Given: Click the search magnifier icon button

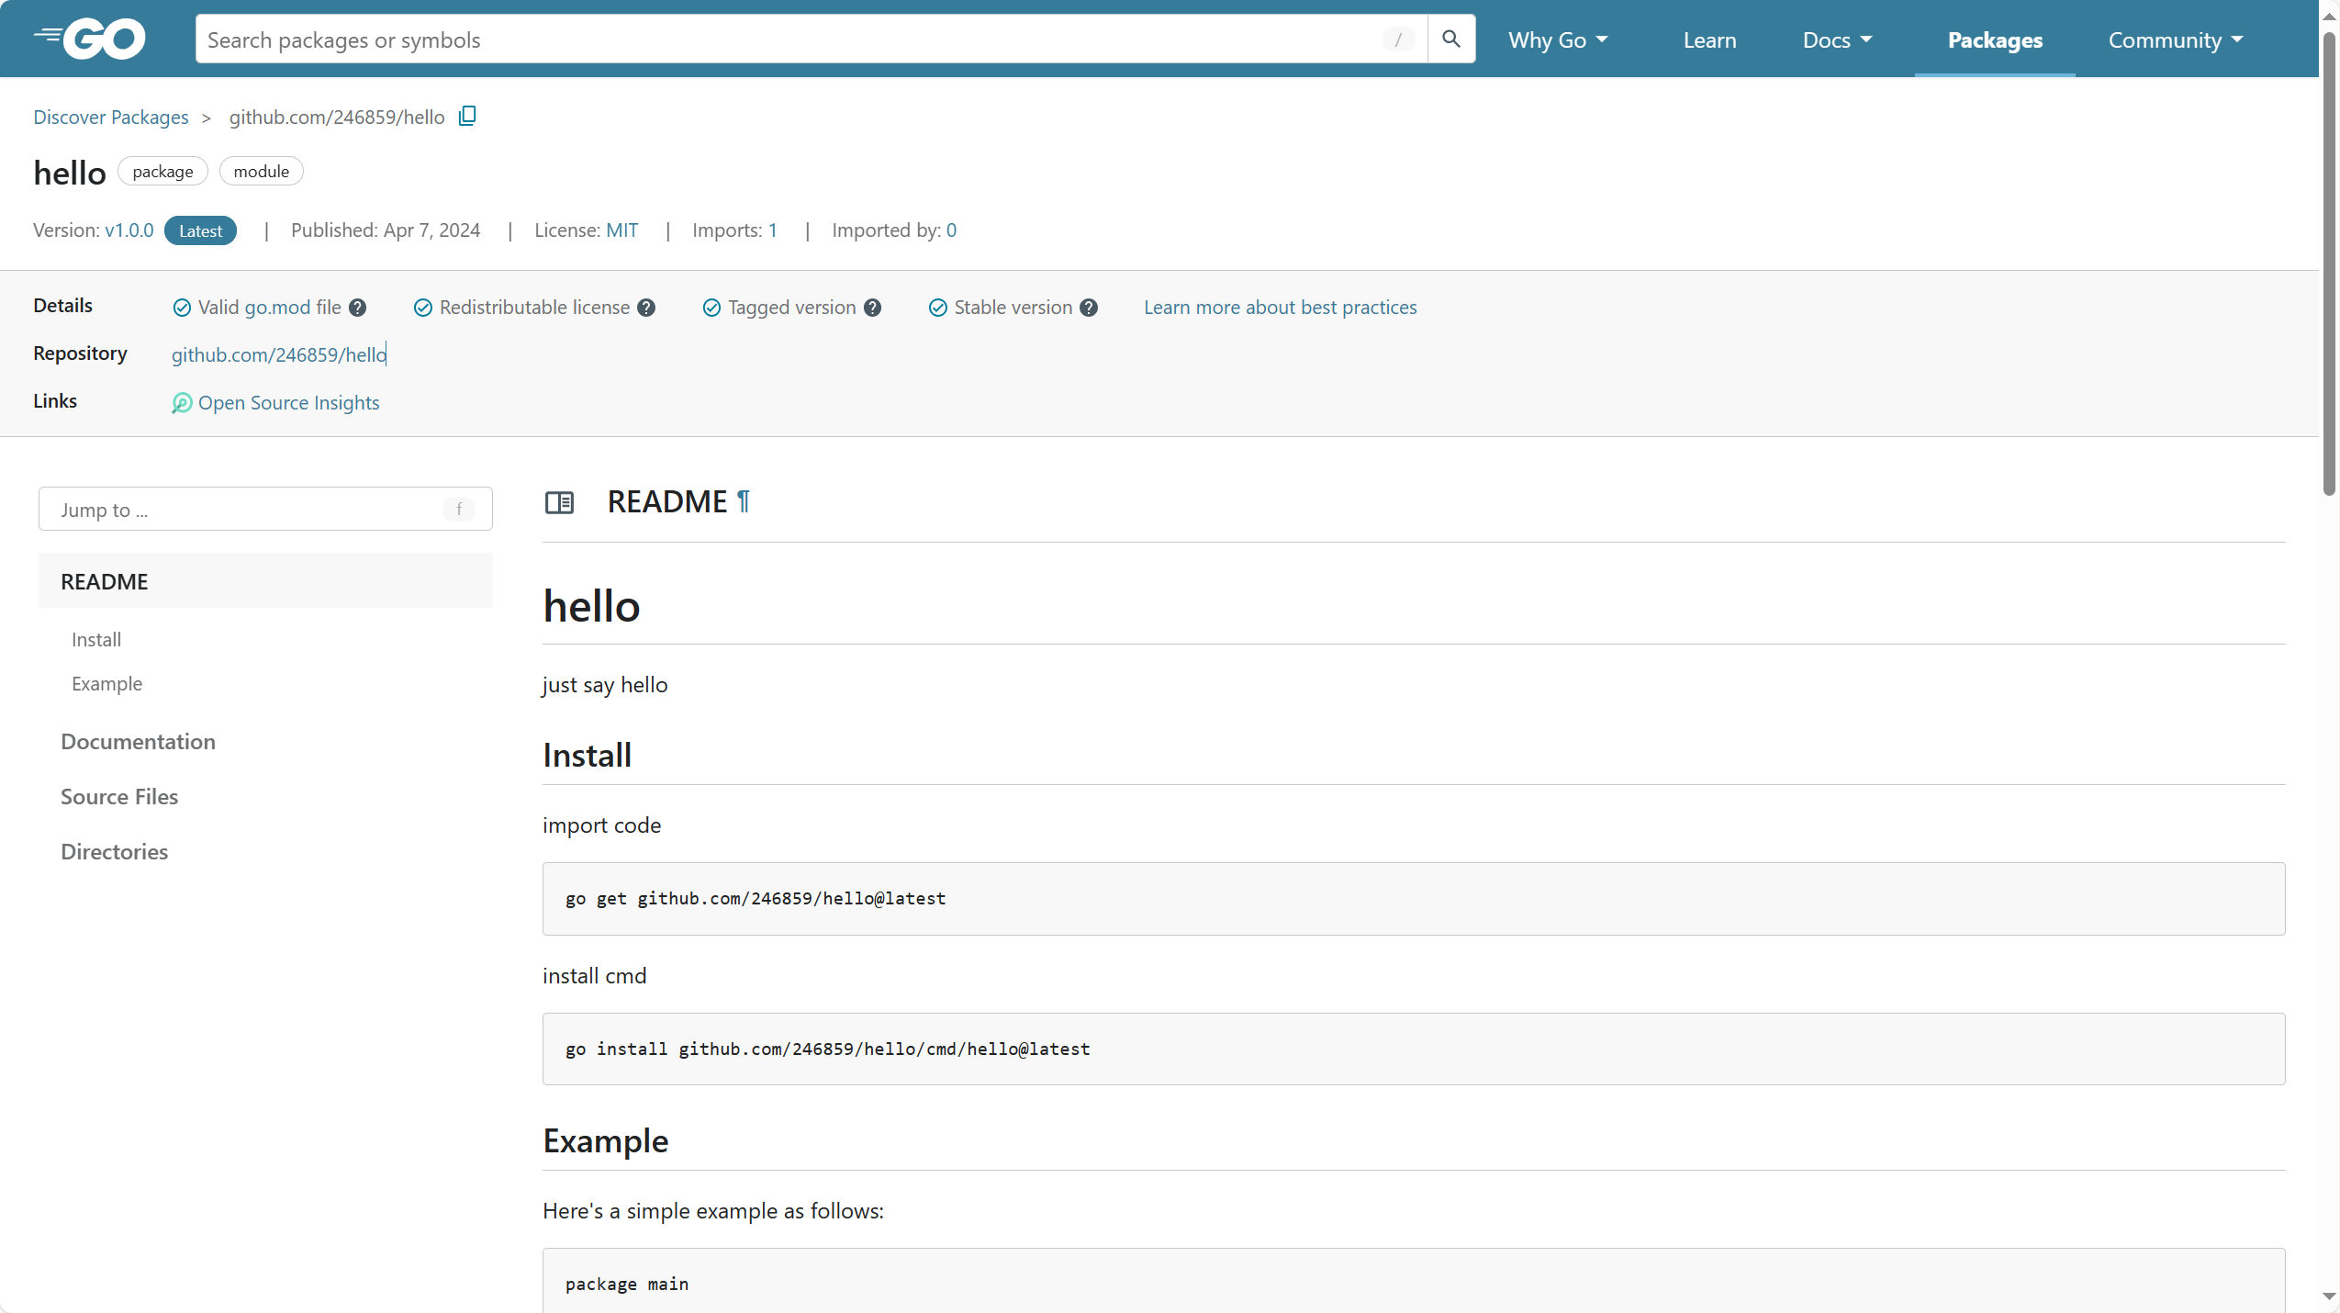Looking at the screenshot, I should [1451, 39].
